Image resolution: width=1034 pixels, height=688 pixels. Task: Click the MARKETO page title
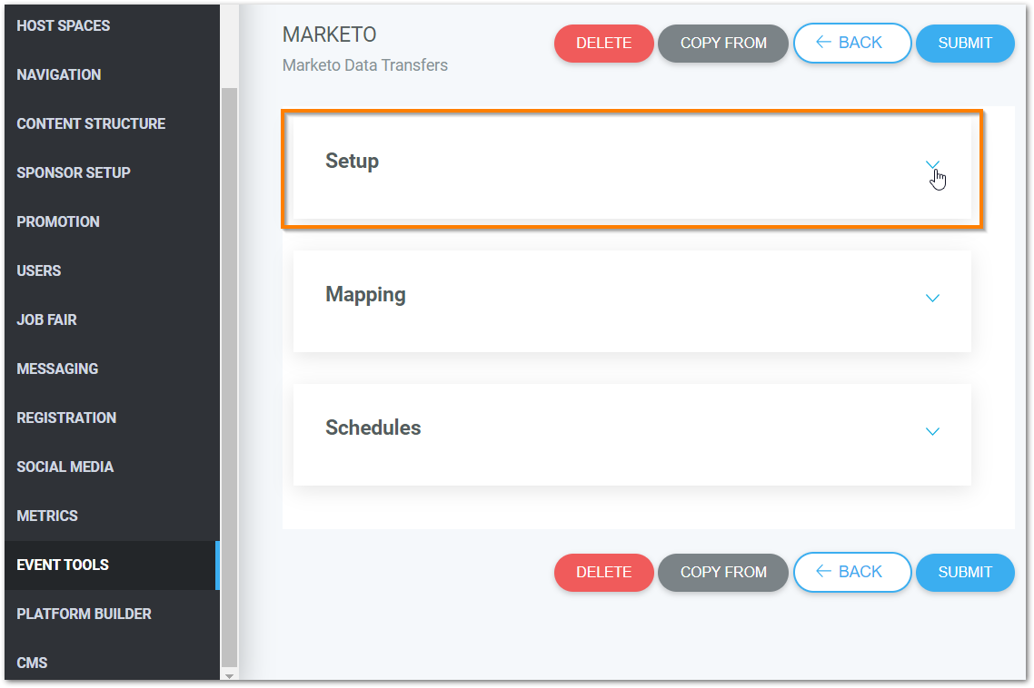tap(329, 34)
